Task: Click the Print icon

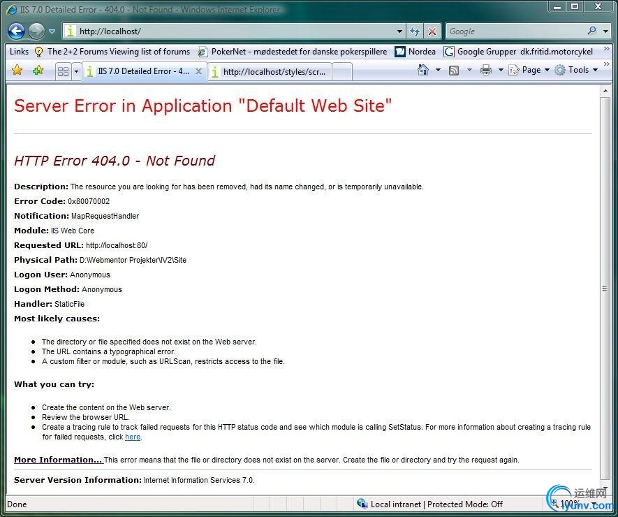Action: coord(486,70)
